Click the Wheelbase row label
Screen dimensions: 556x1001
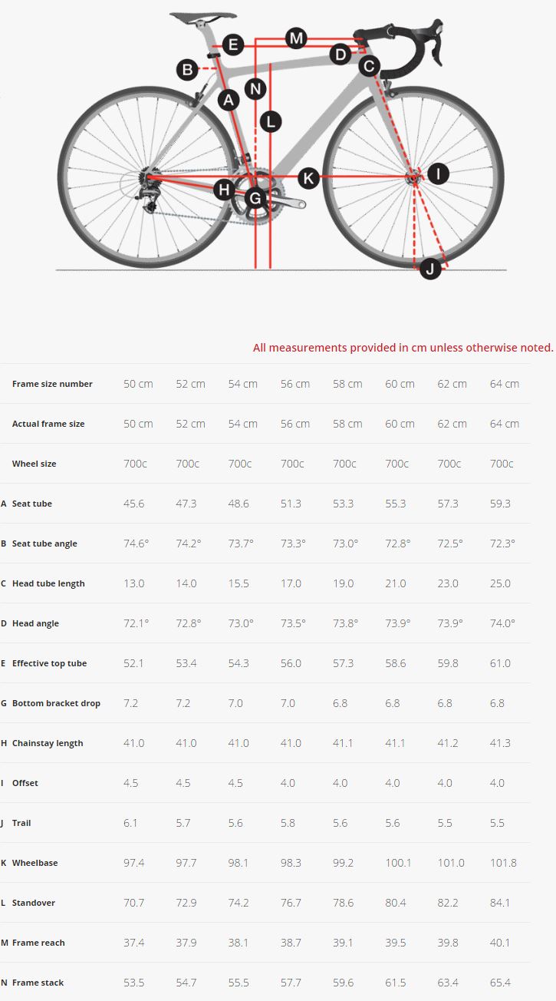click(x=35, y=863)
